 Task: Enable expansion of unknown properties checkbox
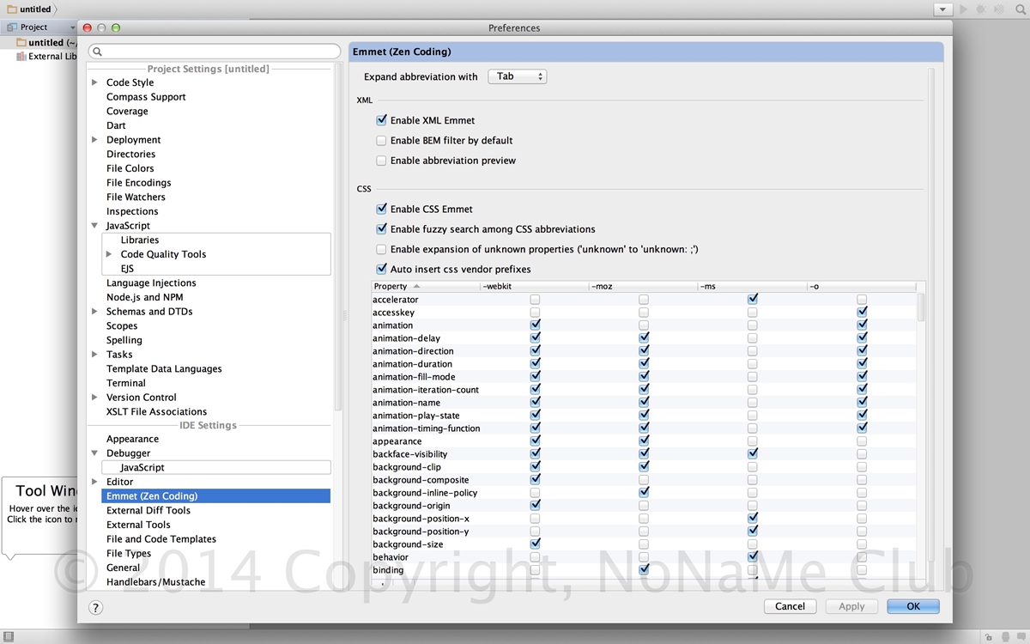coord(381,249)
